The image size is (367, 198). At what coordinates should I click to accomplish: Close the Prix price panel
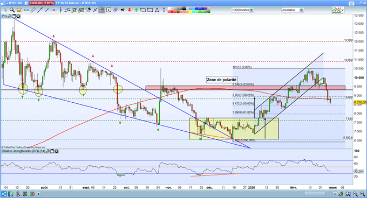(x=18, y=16)
